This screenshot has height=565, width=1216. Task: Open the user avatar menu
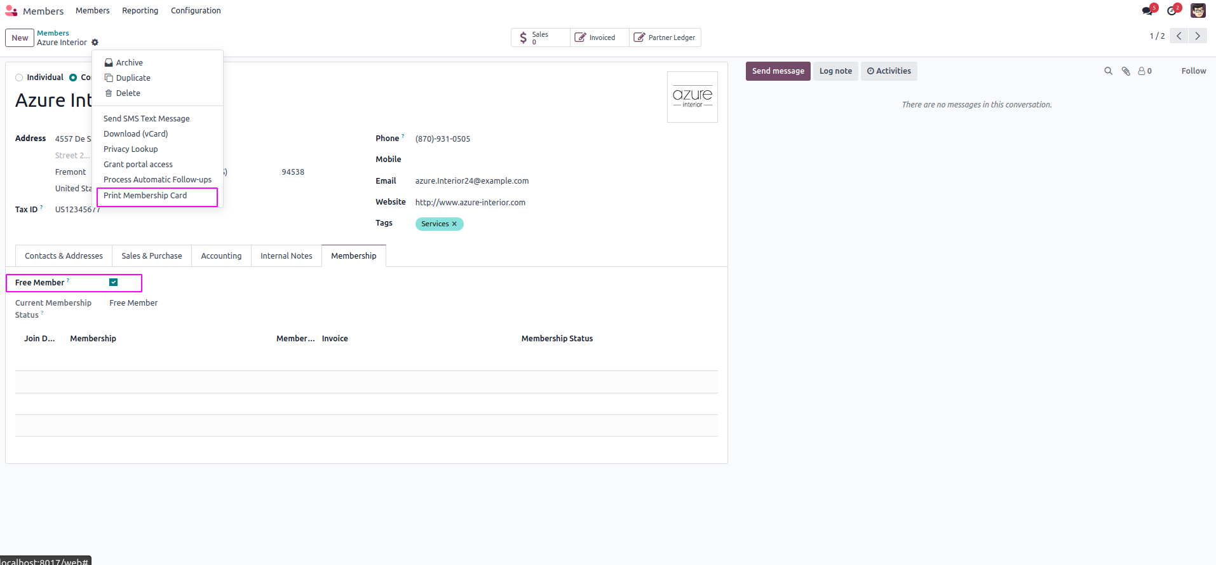coord(1198,11)
